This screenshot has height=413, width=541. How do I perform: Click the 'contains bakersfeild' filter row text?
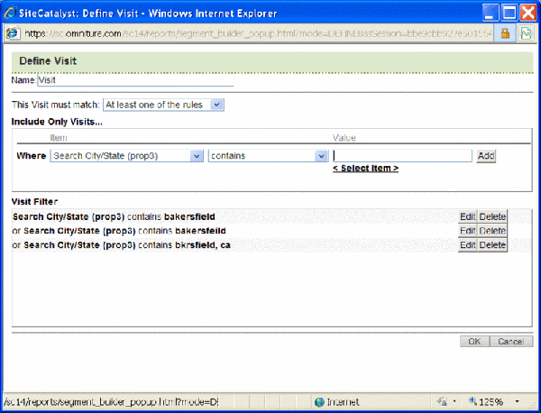click(119, 231)
